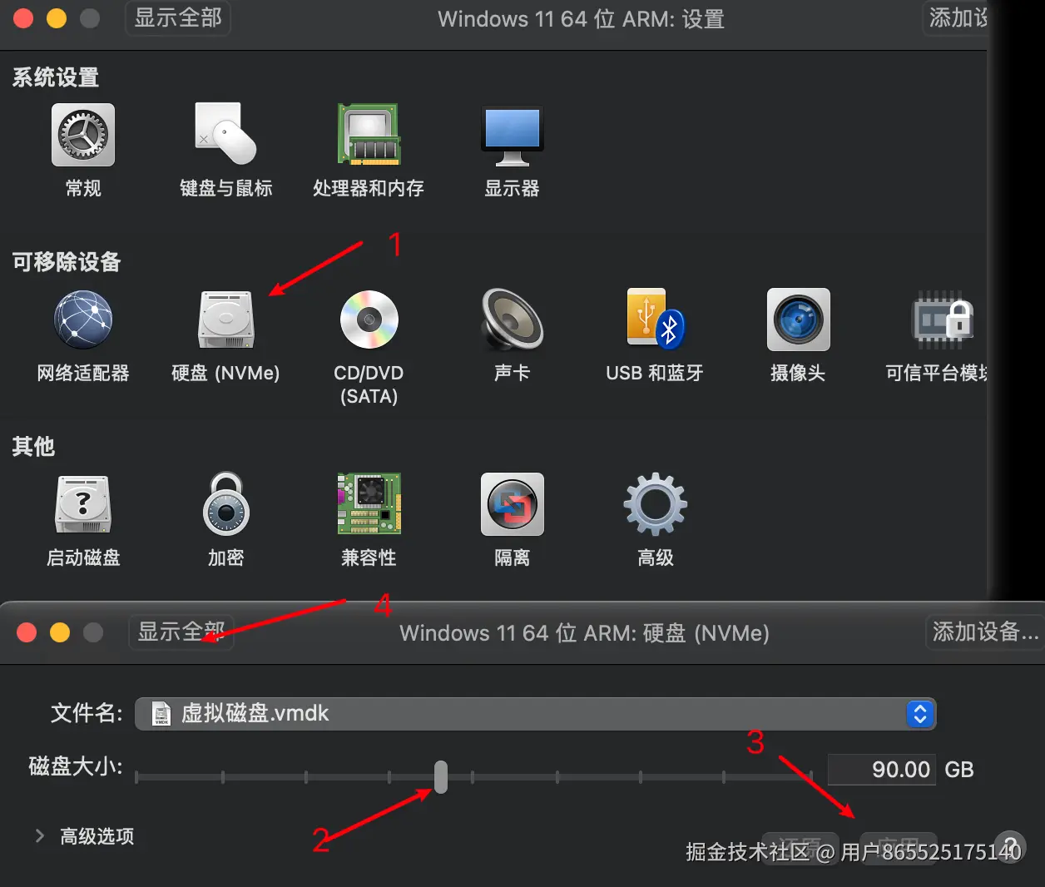
Task: Open the 虚拟磁盘.vmdk file name dropdown
Action: (535, 713)
